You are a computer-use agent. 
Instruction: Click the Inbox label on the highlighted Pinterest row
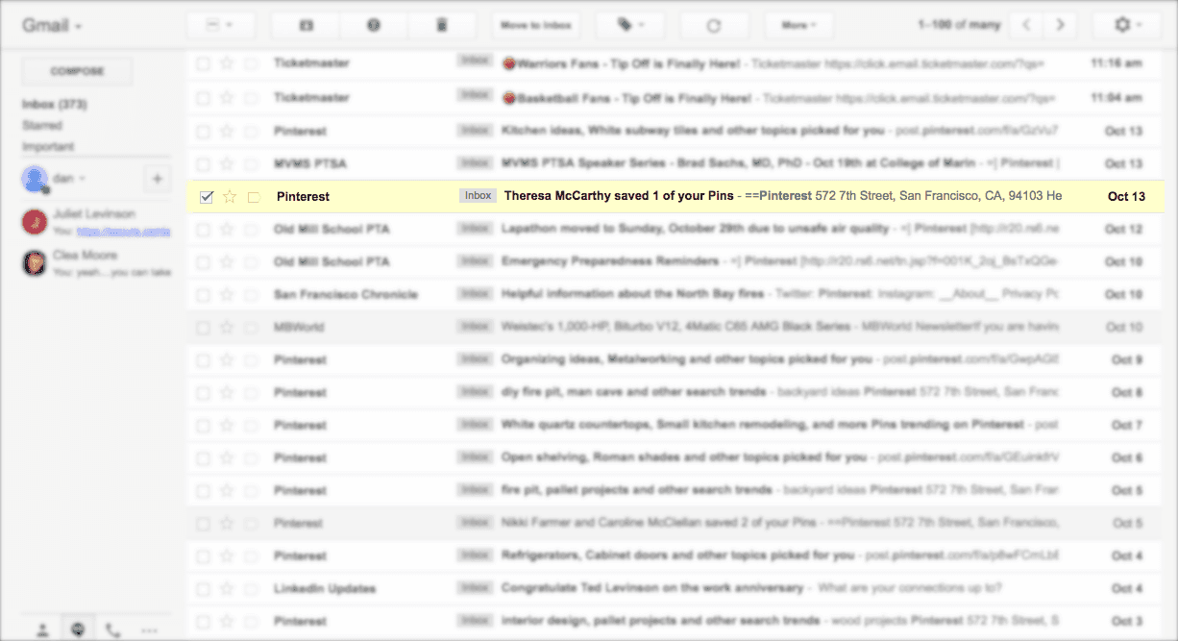point(478,196)
